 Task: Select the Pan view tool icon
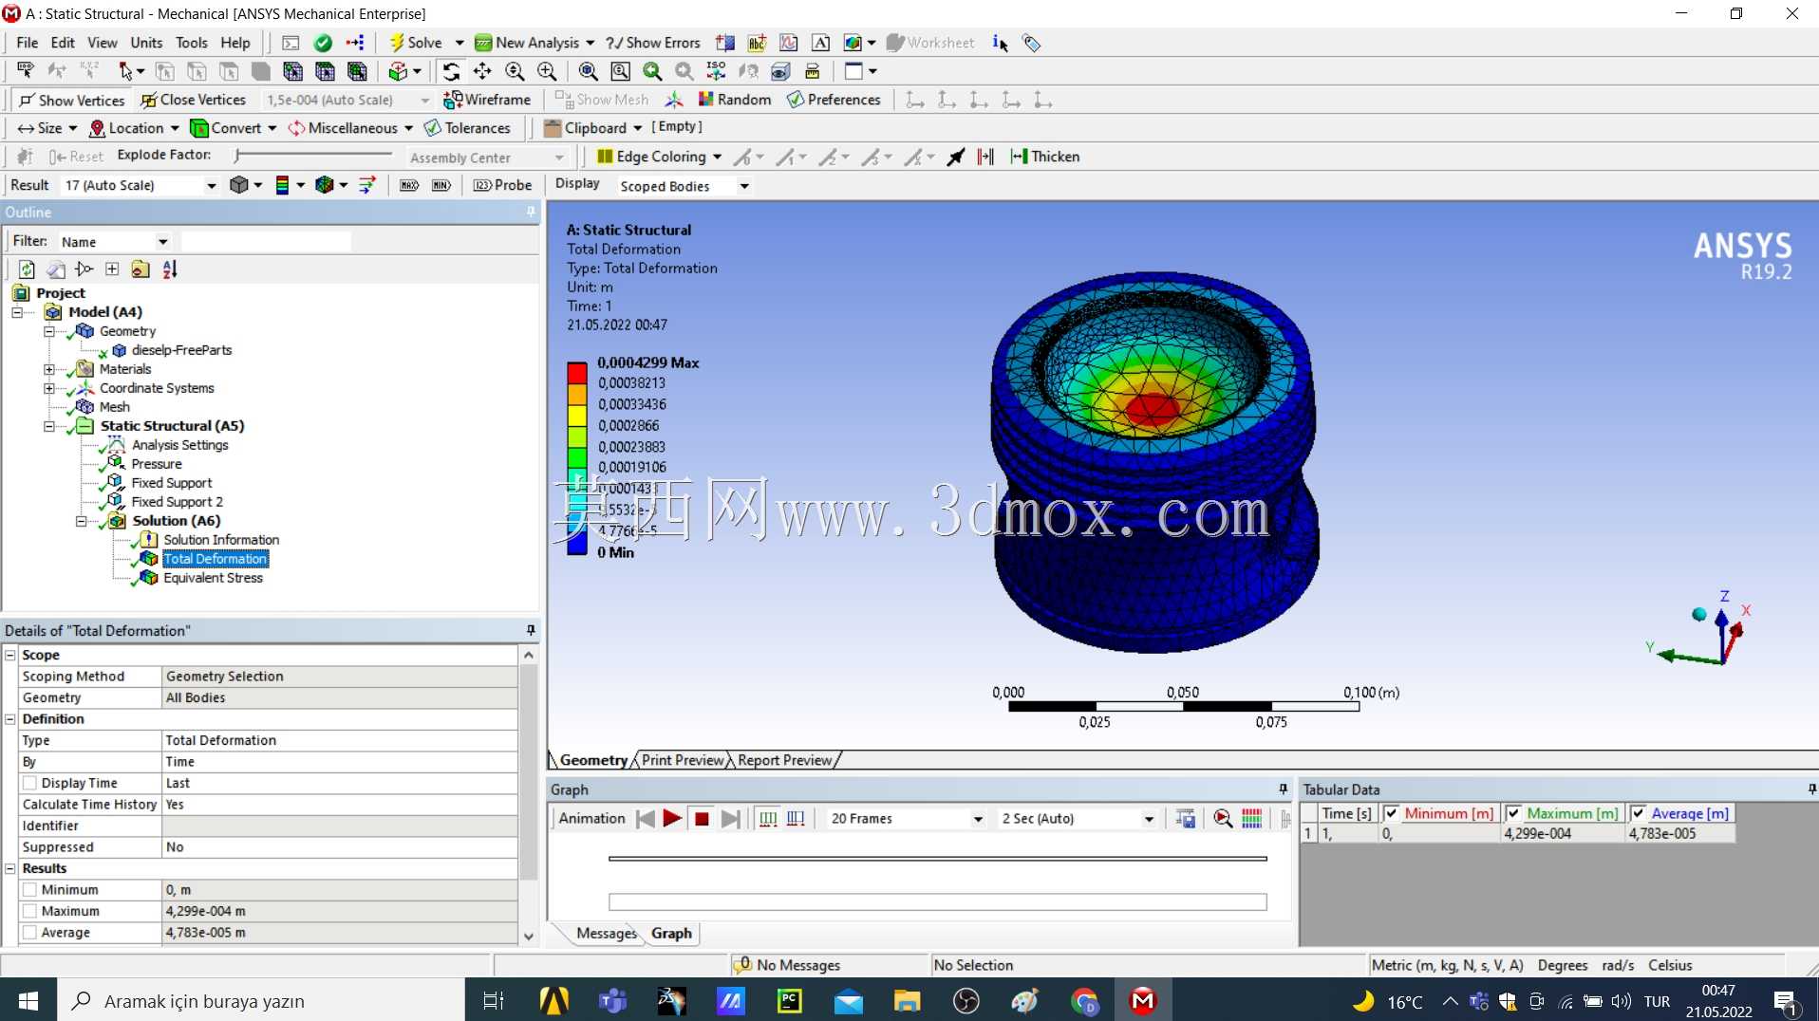pos(482,71)
